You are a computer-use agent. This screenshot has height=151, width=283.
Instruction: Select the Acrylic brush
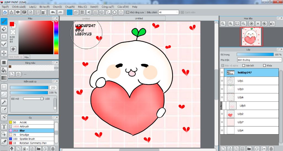[x=32, y=122]
